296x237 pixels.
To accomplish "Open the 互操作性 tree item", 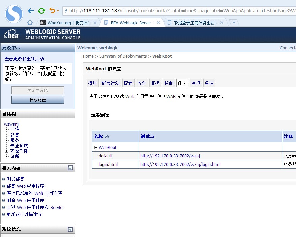I will point(19,151).
